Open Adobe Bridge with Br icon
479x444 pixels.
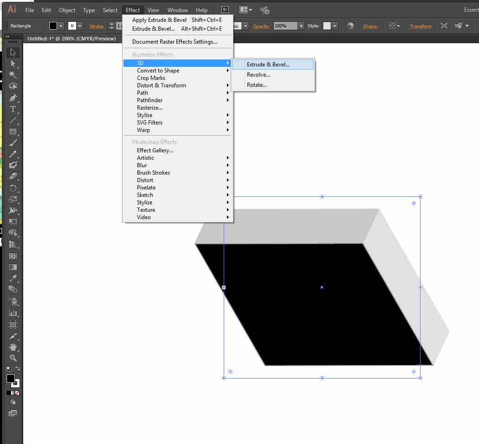pyautogui.click(x=225, y=10)
